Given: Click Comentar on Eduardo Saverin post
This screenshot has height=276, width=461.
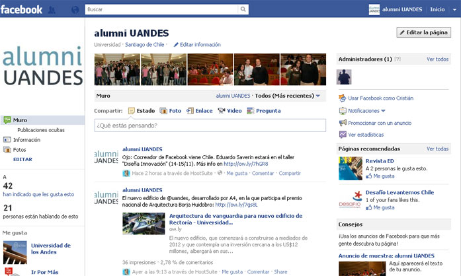Looking at the screenshot, I should tap(263, 173).
